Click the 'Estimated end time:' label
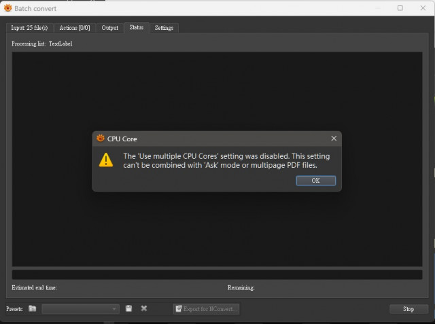Image resolution: width=435 pixels, height=324 pixels. (x=35, y=288)
